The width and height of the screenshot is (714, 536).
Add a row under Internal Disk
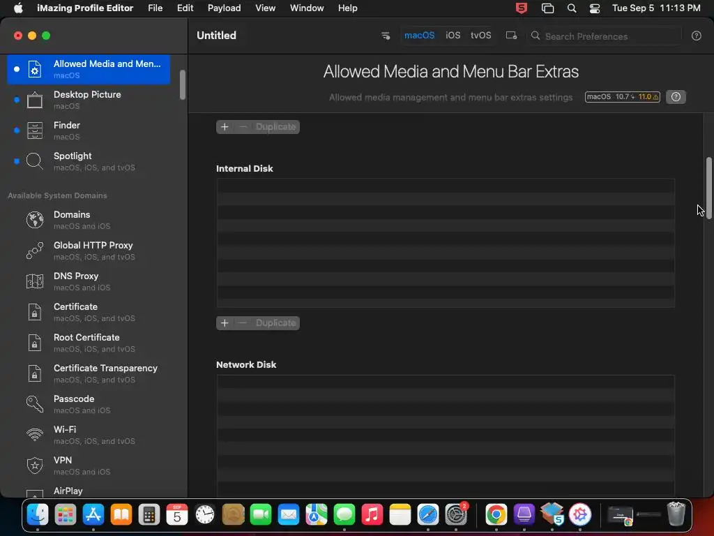[225, 322]
